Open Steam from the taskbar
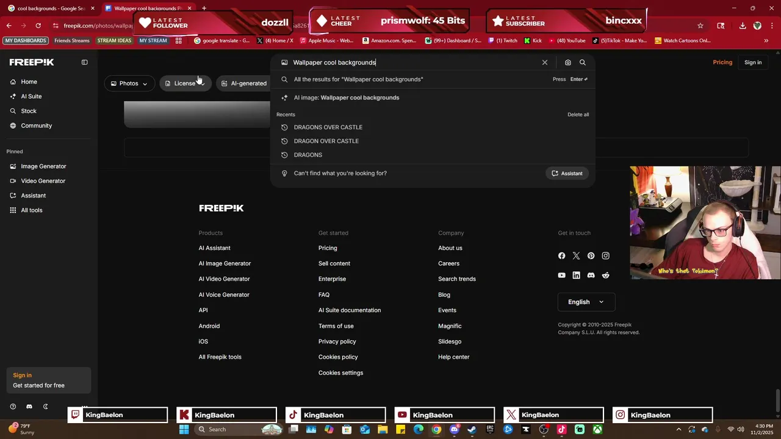Viewport: 781px width, 439px height. [x=472, y=429]
